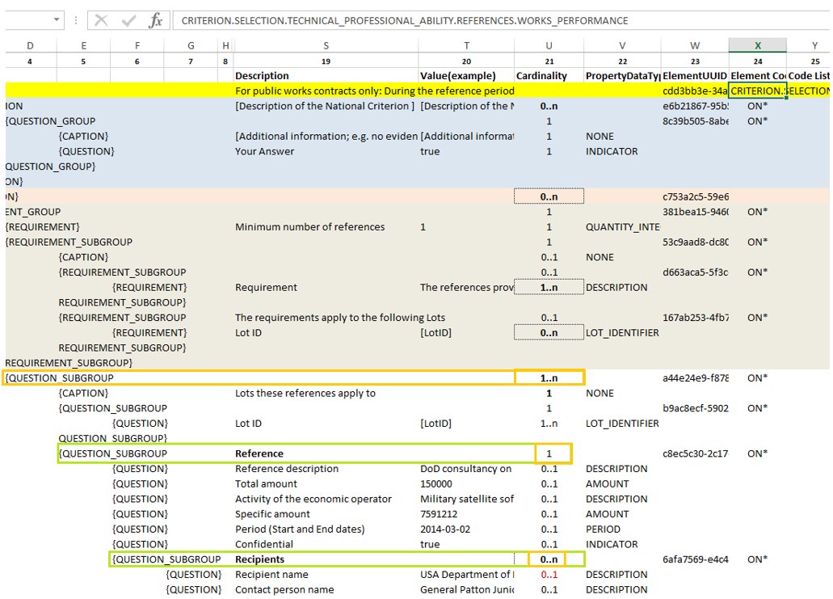Click the 1..n cardinality in Requirement row
The image size is (833, 599).
pos(549,288)
